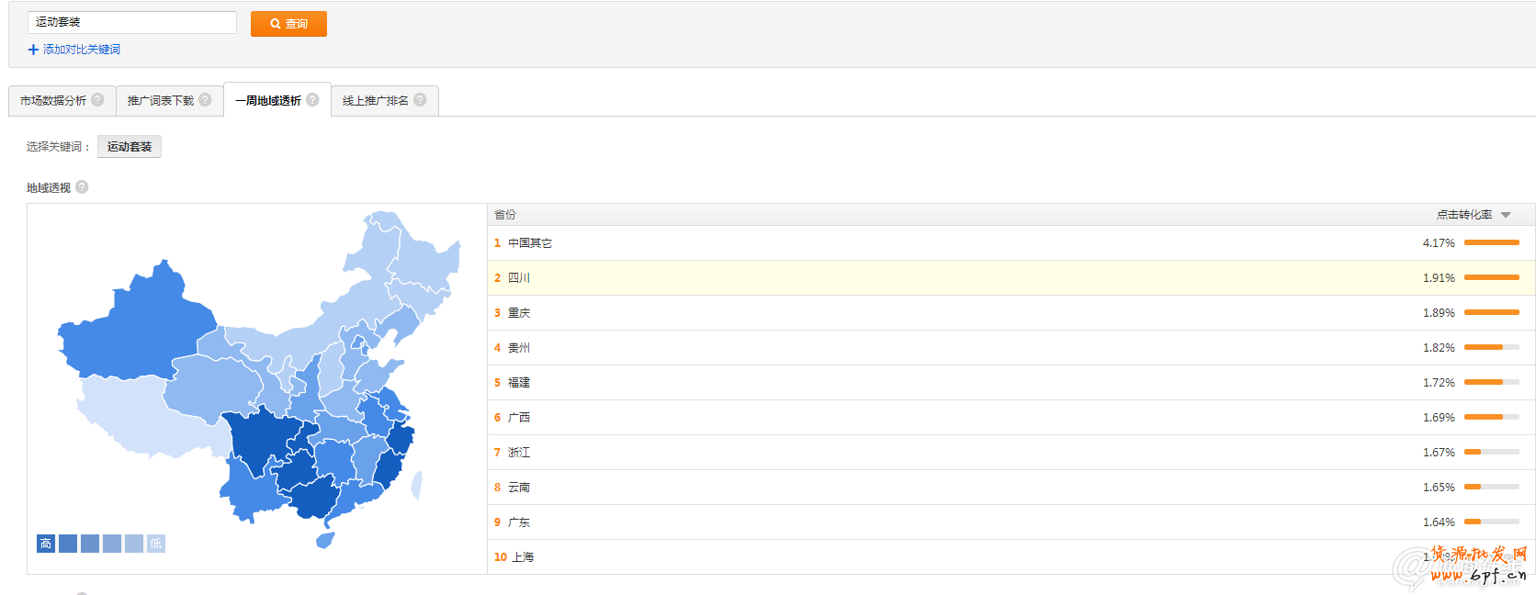Select the 运动套装 keyword chip
Viewport: 1536px width, 595px height.
[130, 147]
